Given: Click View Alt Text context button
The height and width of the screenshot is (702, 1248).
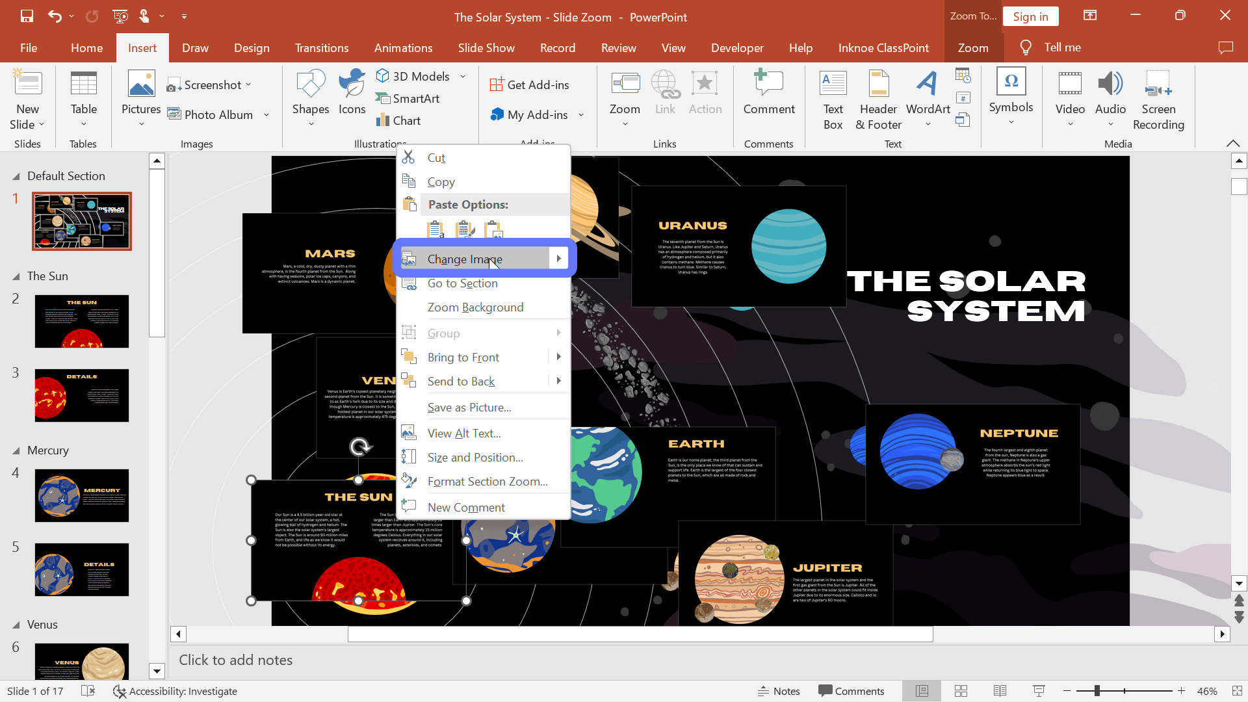Looking at the screenshot, I should [x=463, y=432].
